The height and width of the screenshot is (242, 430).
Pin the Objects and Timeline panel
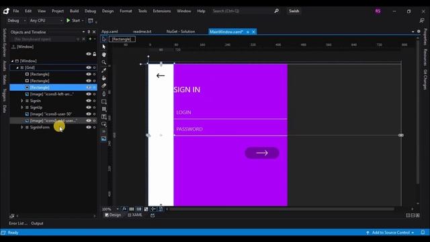click(89, 32)
